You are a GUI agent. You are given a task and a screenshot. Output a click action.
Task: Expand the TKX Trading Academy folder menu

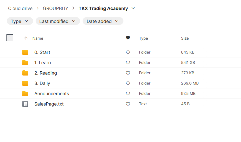click(133, 8)
